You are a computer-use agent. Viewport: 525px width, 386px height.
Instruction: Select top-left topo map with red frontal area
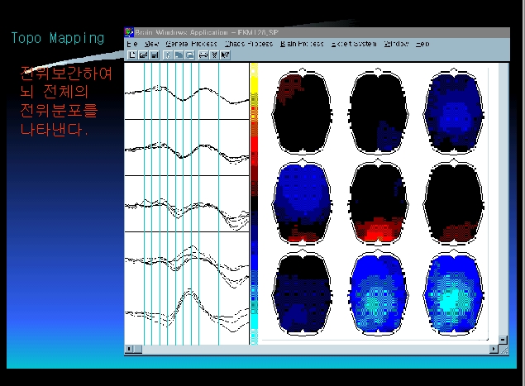303,112
